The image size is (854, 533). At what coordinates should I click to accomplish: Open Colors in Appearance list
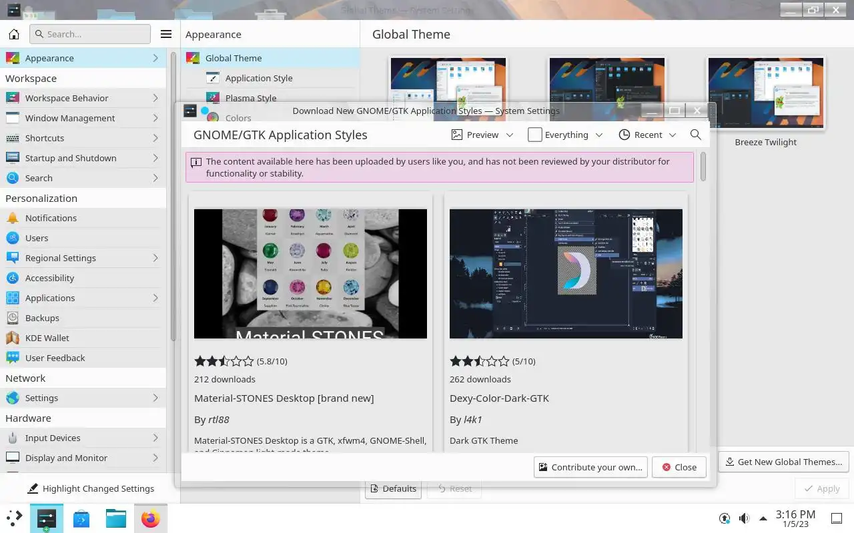(238, 118)
